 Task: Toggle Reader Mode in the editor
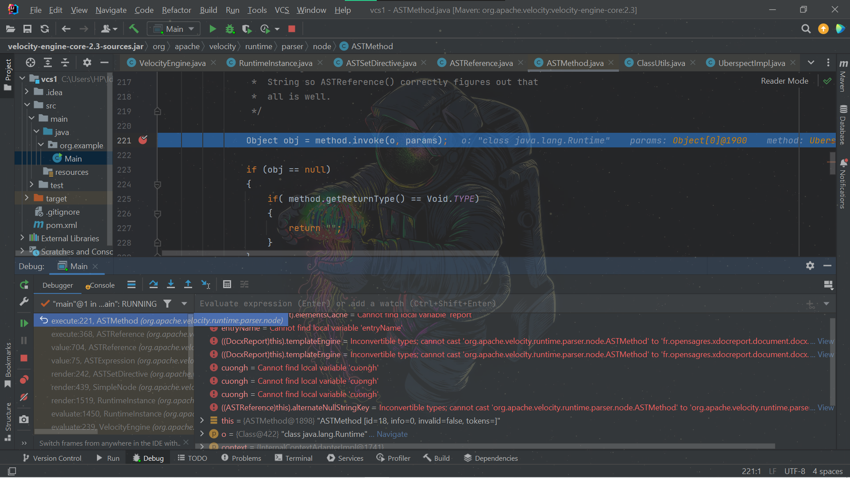pyautogui.click(x=784, y=81)
